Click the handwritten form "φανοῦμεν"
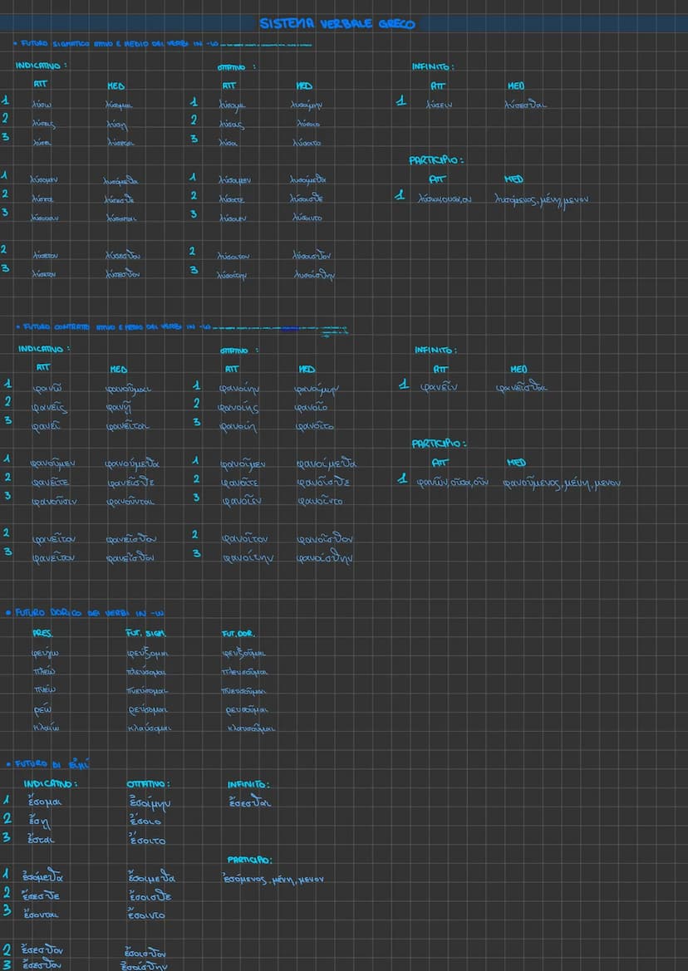 54,463
